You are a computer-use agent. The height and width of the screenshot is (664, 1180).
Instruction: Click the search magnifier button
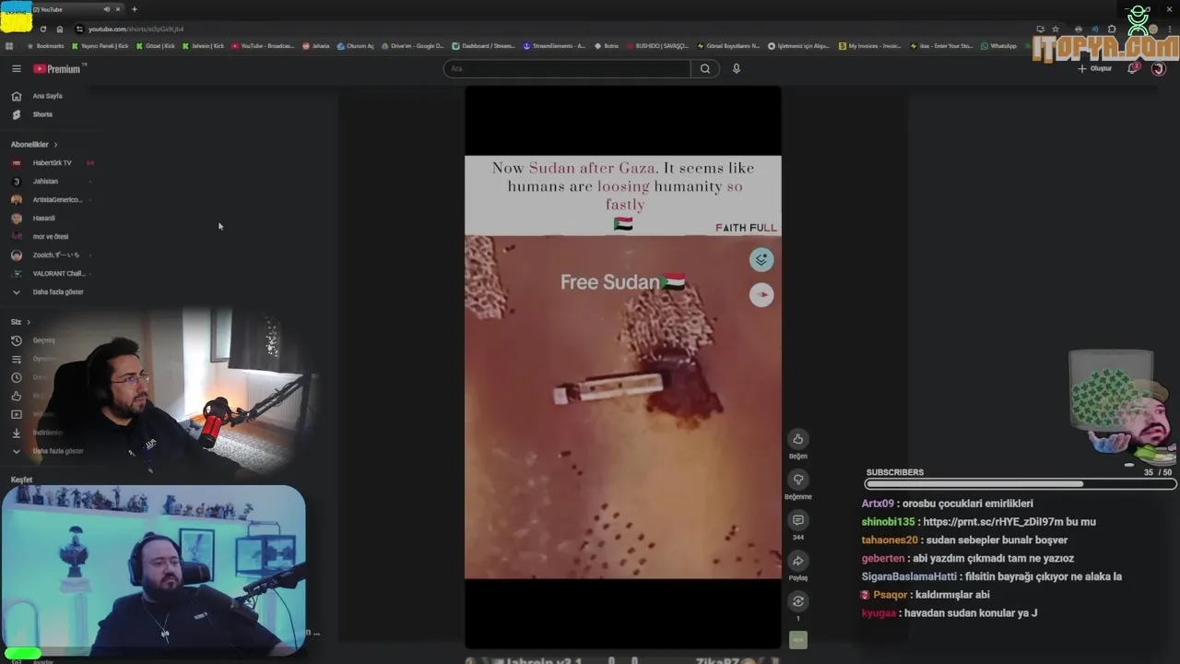[x=705, y=68]
